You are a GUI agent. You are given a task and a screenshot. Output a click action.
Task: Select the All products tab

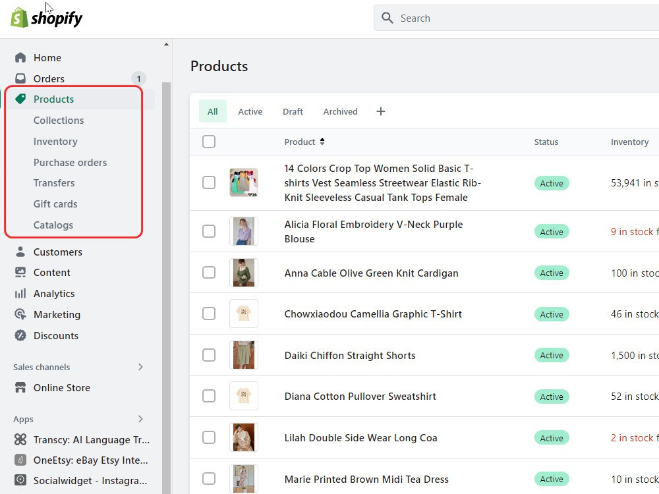pos(213,111)
